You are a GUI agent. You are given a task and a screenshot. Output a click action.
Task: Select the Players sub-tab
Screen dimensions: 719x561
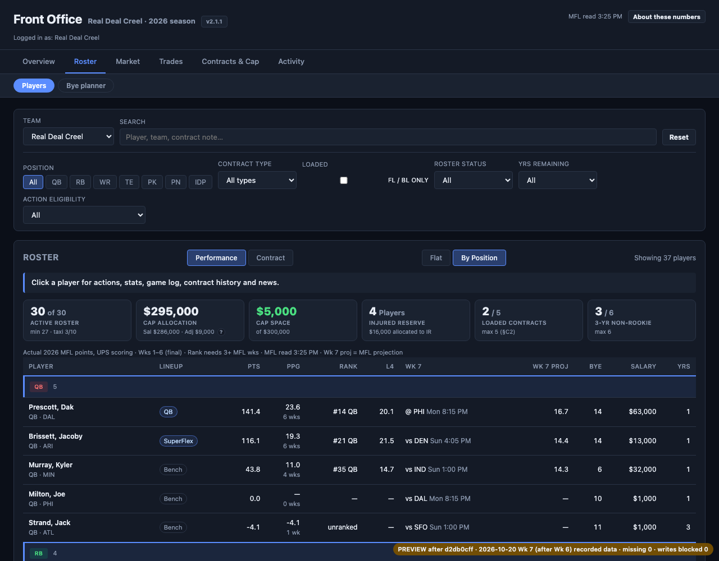point(34,86)
